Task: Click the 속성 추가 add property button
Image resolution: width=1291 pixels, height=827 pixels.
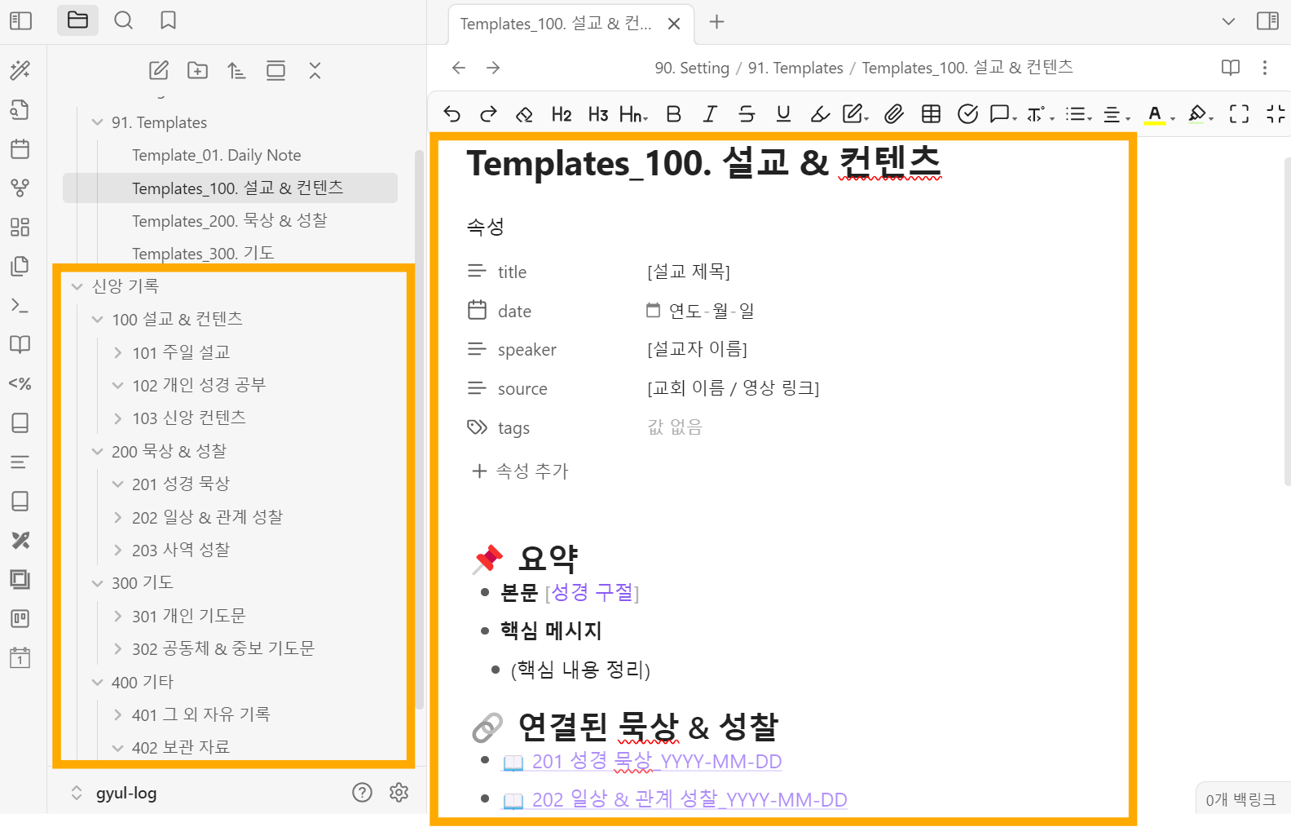Action: click(x=520, y=471)
